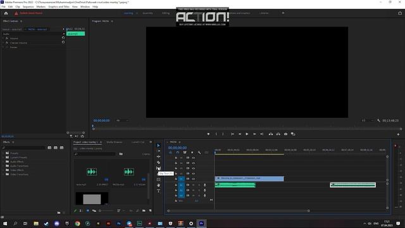Open Program monitor settings wrench
Image resolution: width=405 pixels, height=228 pixels.
pyautogui.click(x=378, y=120)
